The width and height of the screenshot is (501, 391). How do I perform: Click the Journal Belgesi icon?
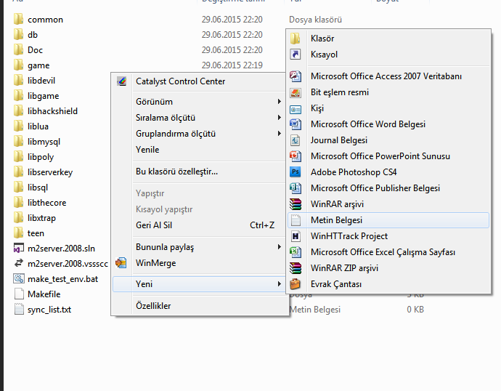click(296, 140)
